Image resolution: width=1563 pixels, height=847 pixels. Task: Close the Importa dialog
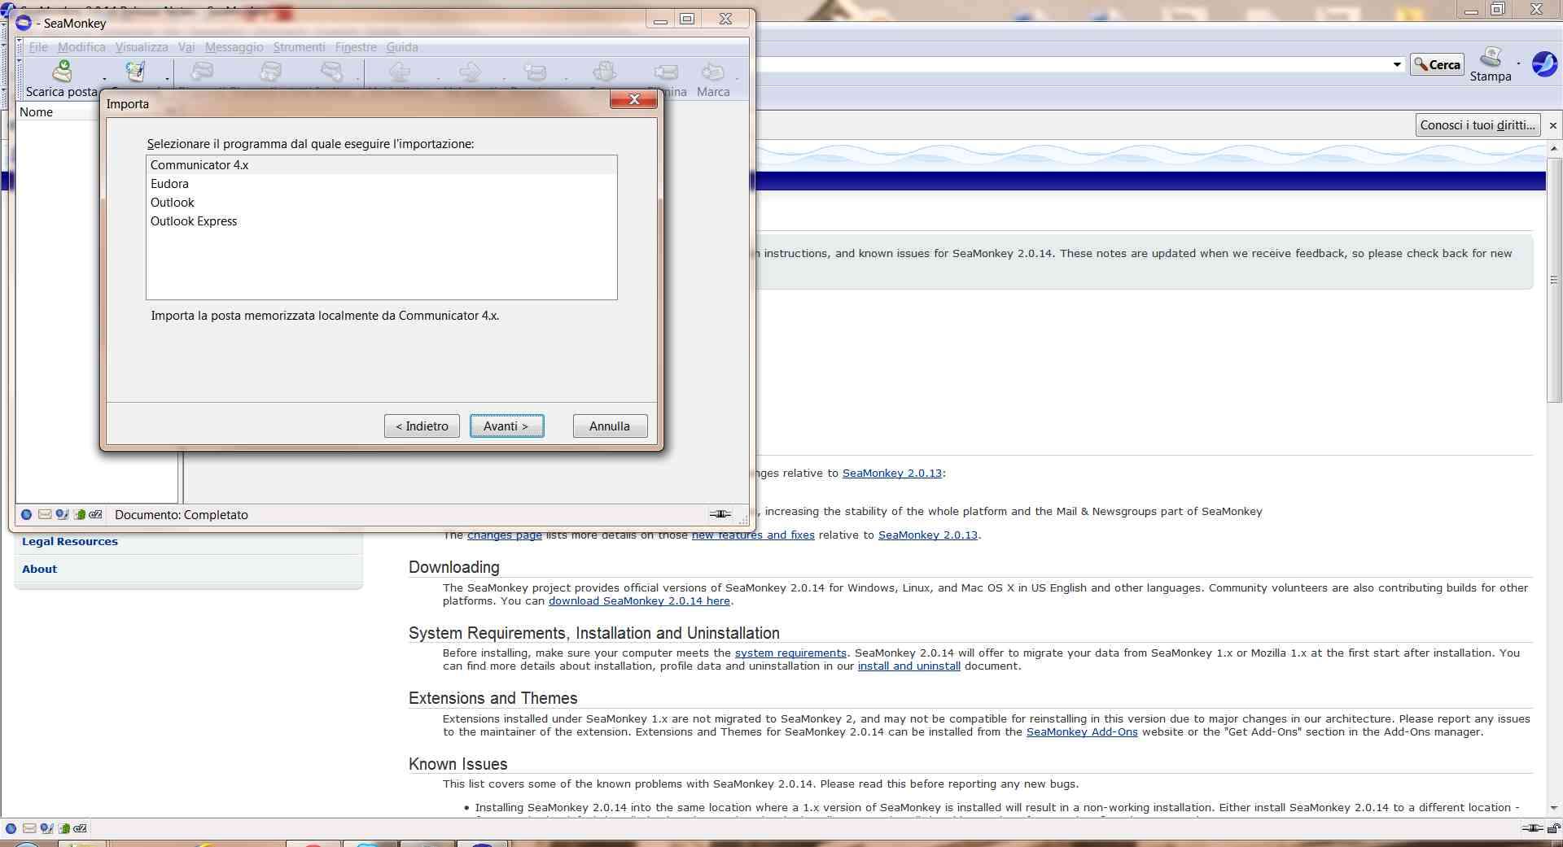coord(634,99)
